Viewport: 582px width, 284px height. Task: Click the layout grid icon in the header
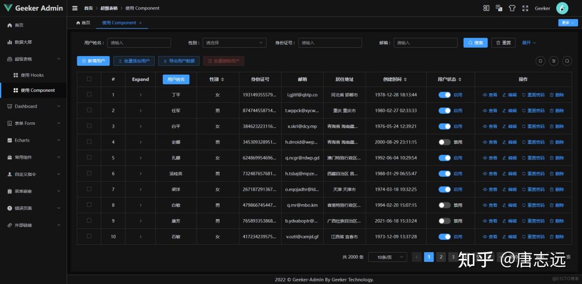tap(487, 8)
